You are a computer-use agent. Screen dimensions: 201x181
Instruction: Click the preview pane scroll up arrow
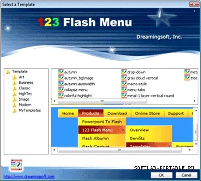[x=196, y=111]
